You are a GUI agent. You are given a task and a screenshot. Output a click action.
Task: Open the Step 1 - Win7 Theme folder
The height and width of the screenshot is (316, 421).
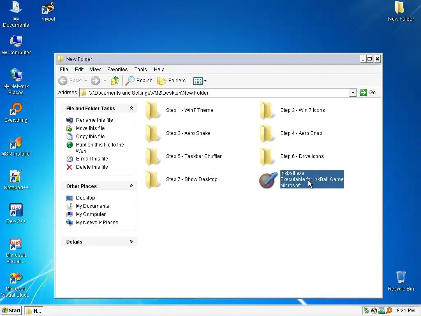[x=179, y=110]
